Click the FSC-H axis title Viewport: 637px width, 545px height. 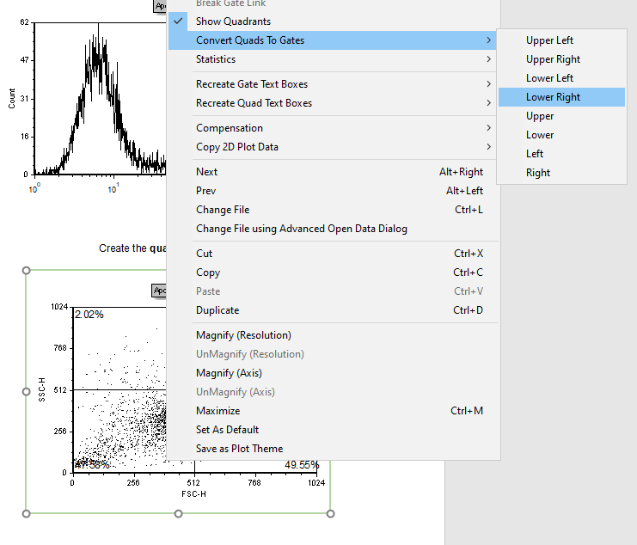(x=193, y=493)
